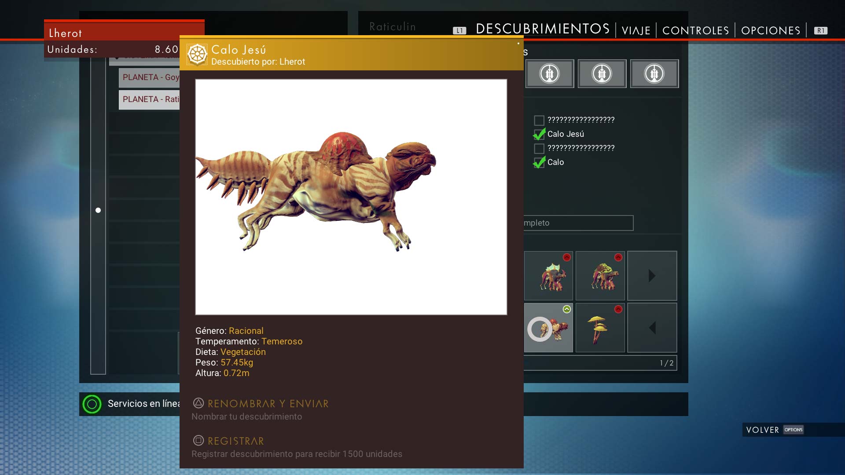
Task: Click 'Nombrar tu descubrimiento' description
Action: pyautogui.click(x=246, y=417)
